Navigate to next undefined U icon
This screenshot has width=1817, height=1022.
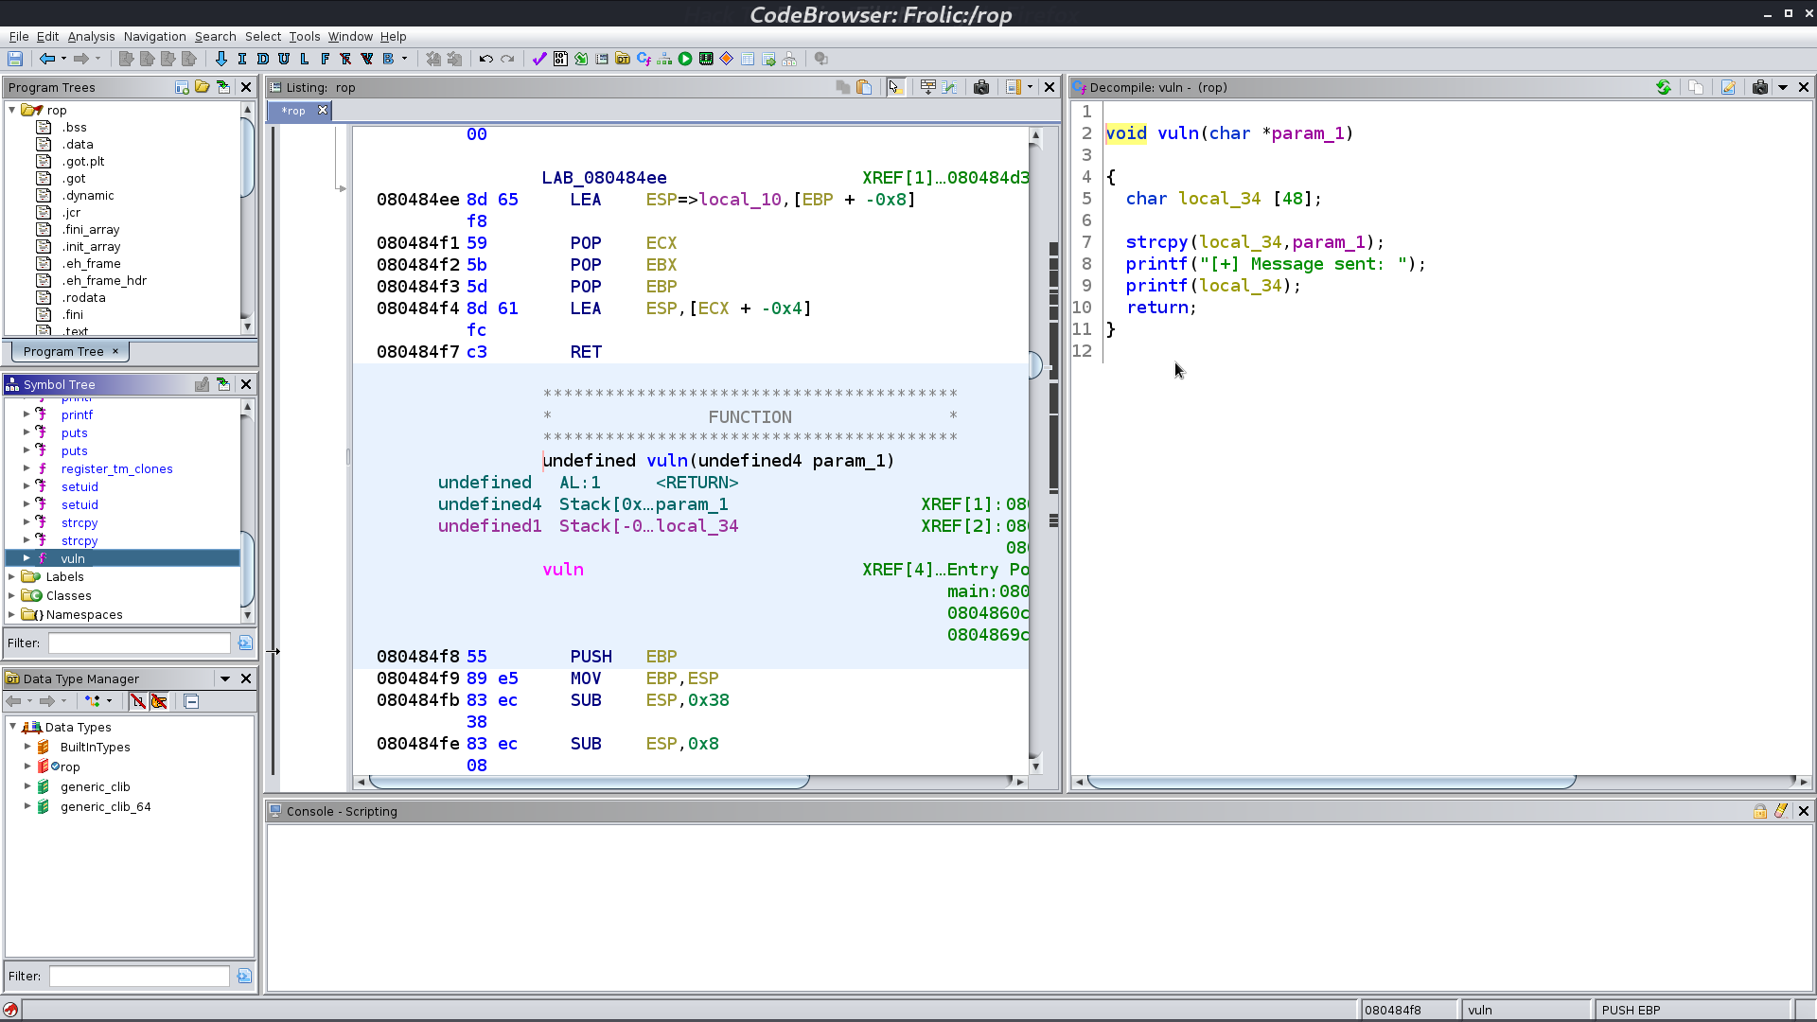(284, 59)
